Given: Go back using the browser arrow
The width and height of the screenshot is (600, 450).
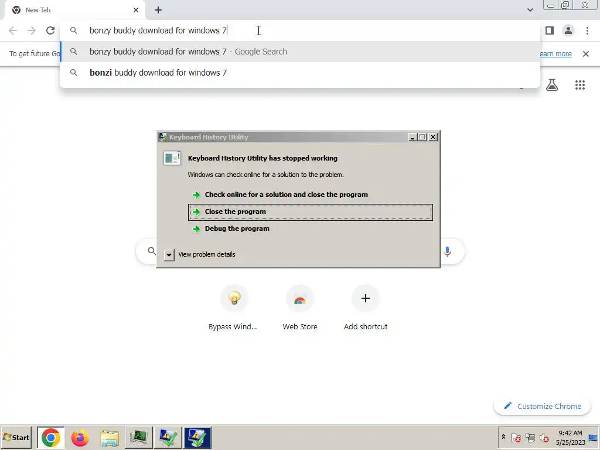Looking at the screenshot, I should [x=13, y=30].
